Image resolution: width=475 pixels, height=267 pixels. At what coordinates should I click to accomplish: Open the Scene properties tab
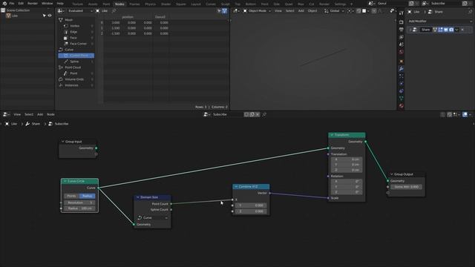pyautogui.click(x=402, y=44)
